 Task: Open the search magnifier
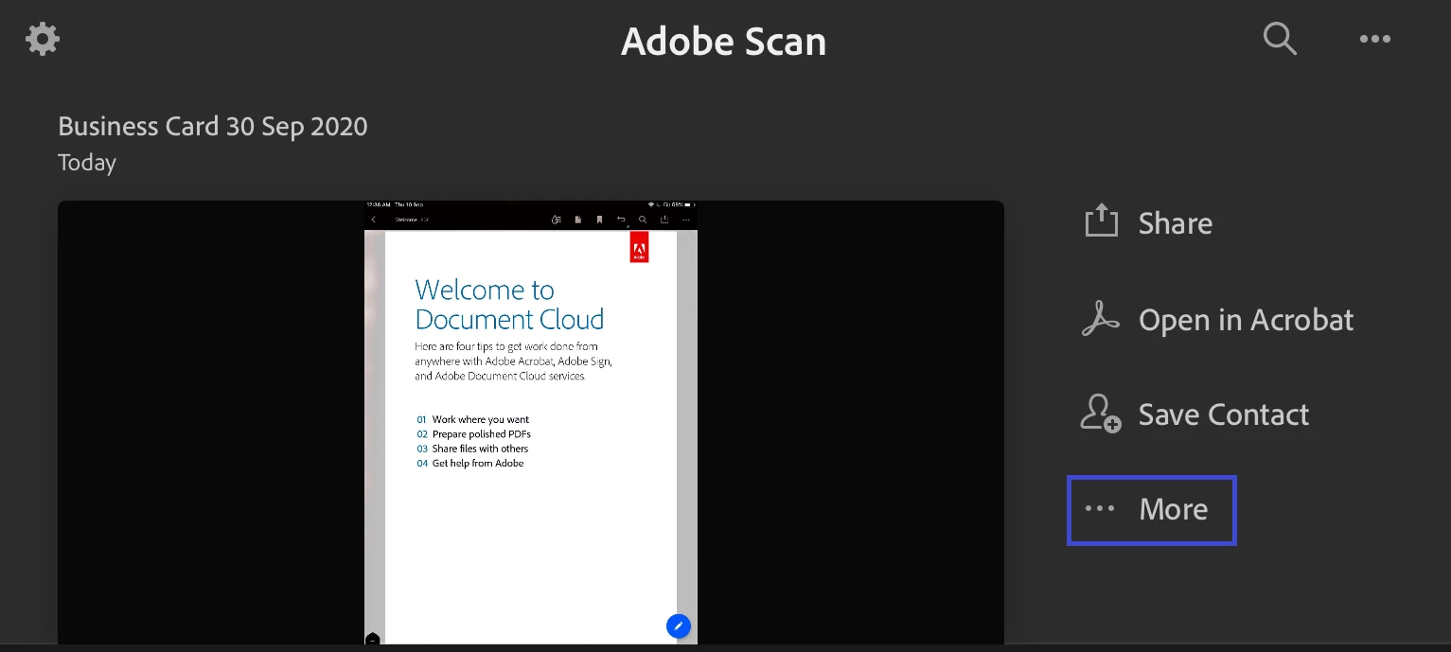1280,39
